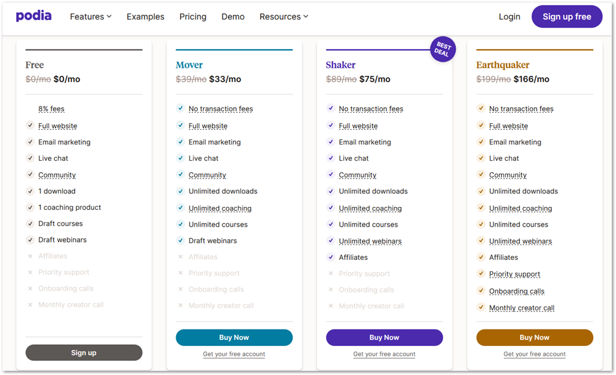616x375 pixels.
Task: Click the X icon beside Monthly creator call in Shaker
Action: click(x=331, y=306)
